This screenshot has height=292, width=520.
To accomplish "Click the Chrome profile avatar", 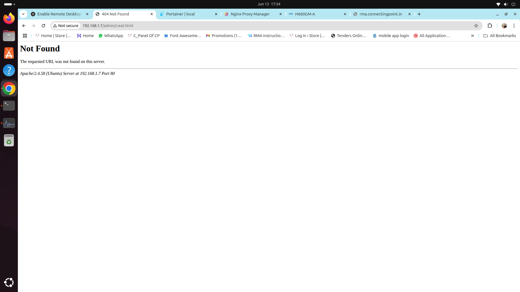I will [504, 26].
